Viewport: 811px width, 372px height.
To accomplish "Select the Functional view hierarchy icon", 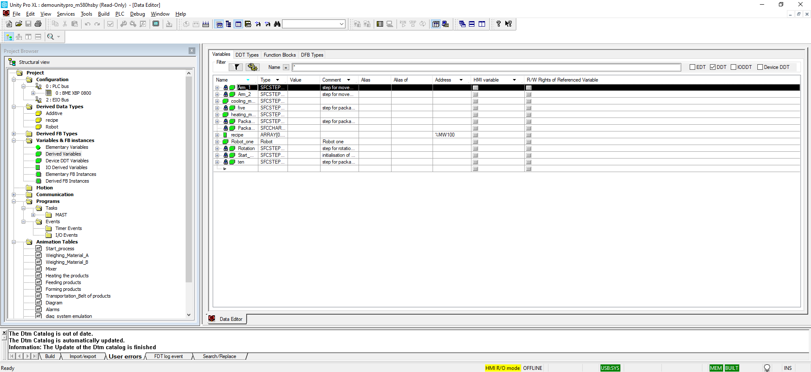I will coord(19,37).
